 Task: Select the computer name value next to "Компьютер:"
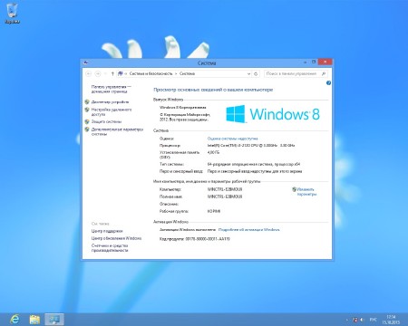pos(225,189)
